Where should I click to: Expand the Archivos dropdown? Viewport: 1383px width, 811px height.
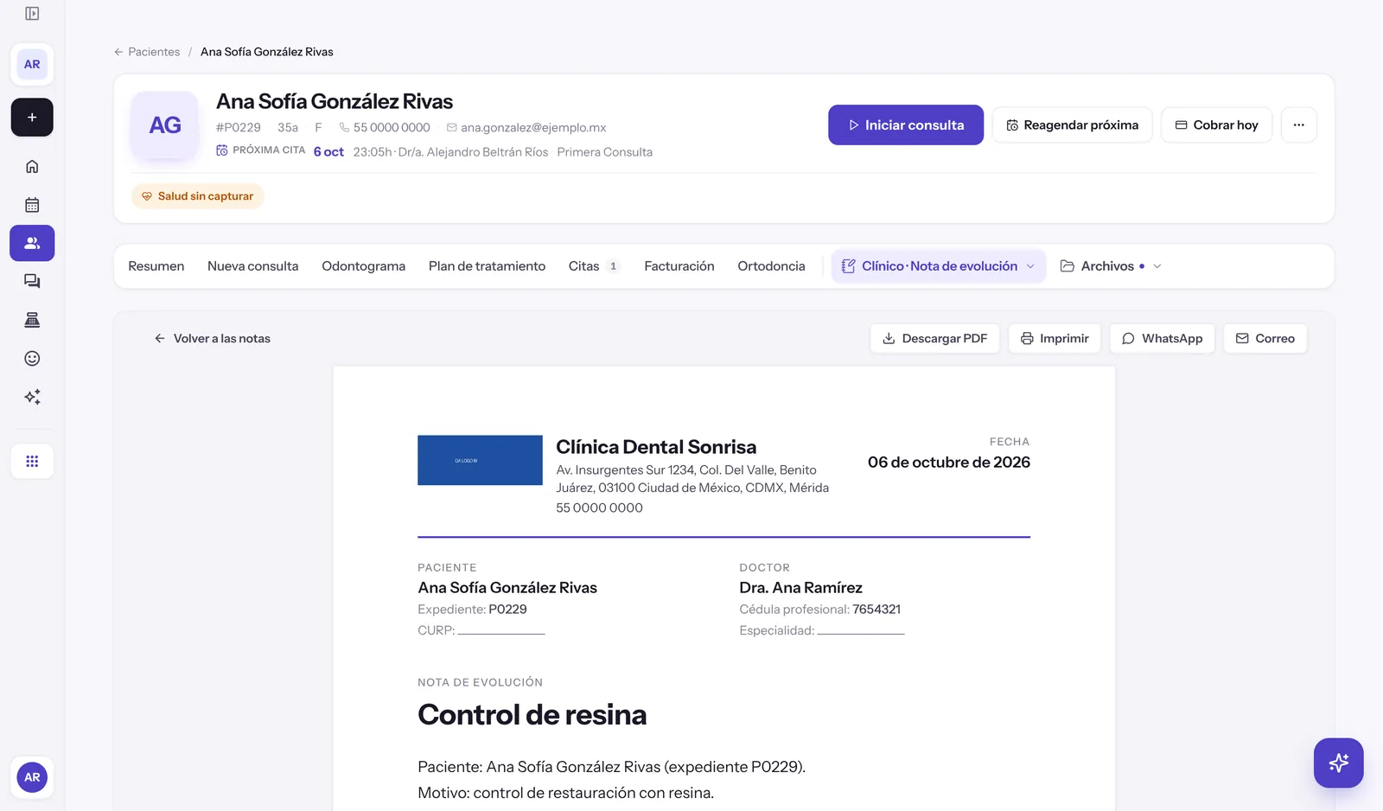(1111, 266)
